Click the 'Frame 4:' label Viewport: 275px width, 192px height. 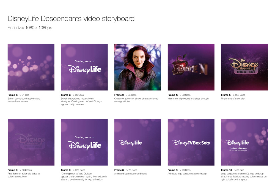(173, 95)
